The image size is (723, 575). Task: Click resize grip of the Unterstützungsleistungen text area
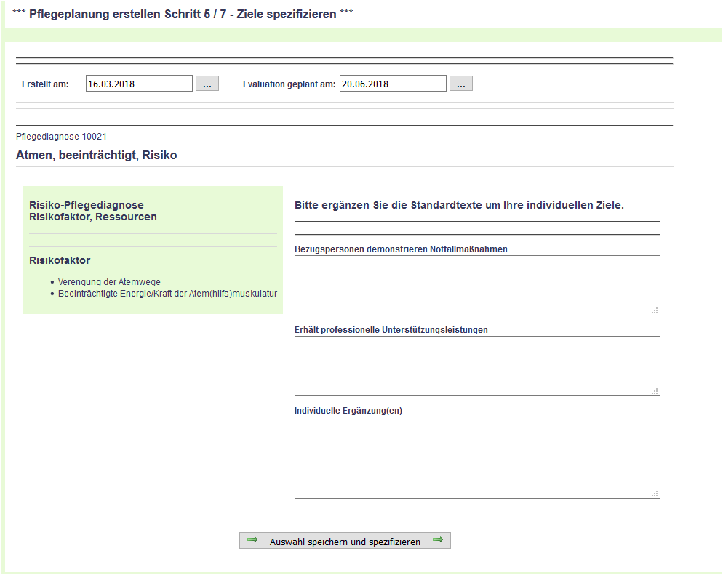(x=655, y=391)
